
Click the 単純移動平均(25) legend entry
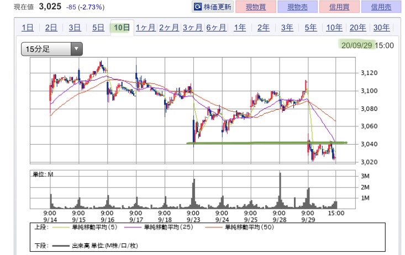(159, 227)
